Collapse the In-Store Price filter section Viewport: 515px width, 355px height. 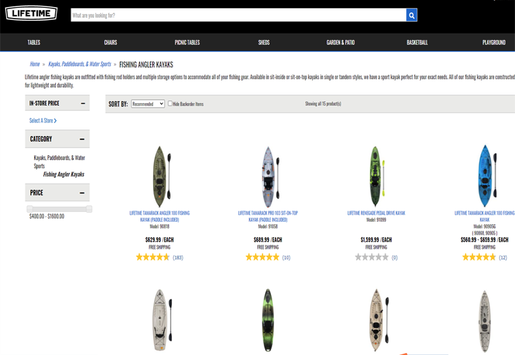[x=83, y=103]
